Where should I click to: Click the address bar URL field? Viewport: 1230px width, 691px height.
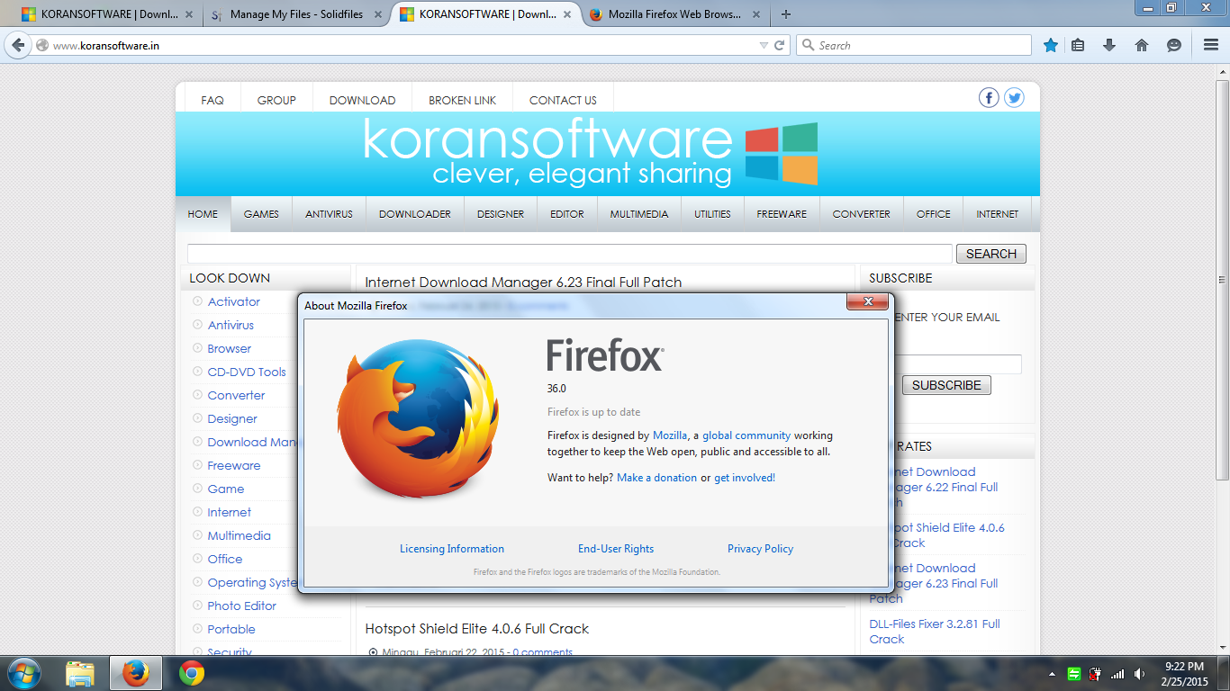[403, 45]
